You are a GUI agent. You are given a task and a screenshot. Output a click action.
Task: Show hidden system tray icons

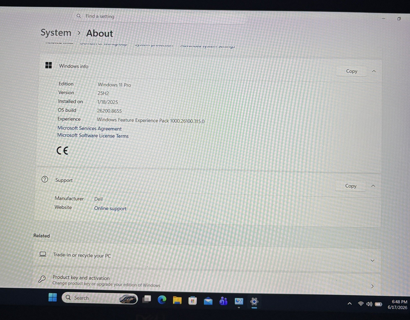tap(350, 304)
